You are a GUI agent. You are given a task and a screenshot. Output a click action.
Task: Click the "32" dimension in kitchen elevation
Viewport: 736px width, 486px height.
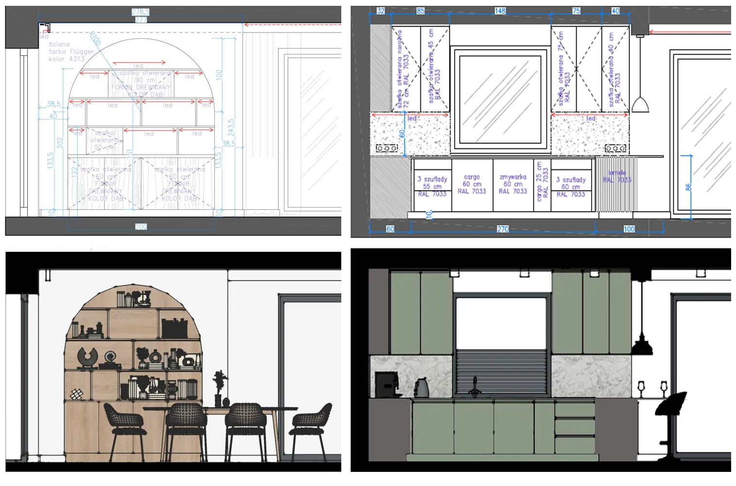click(x=381, y=11)
